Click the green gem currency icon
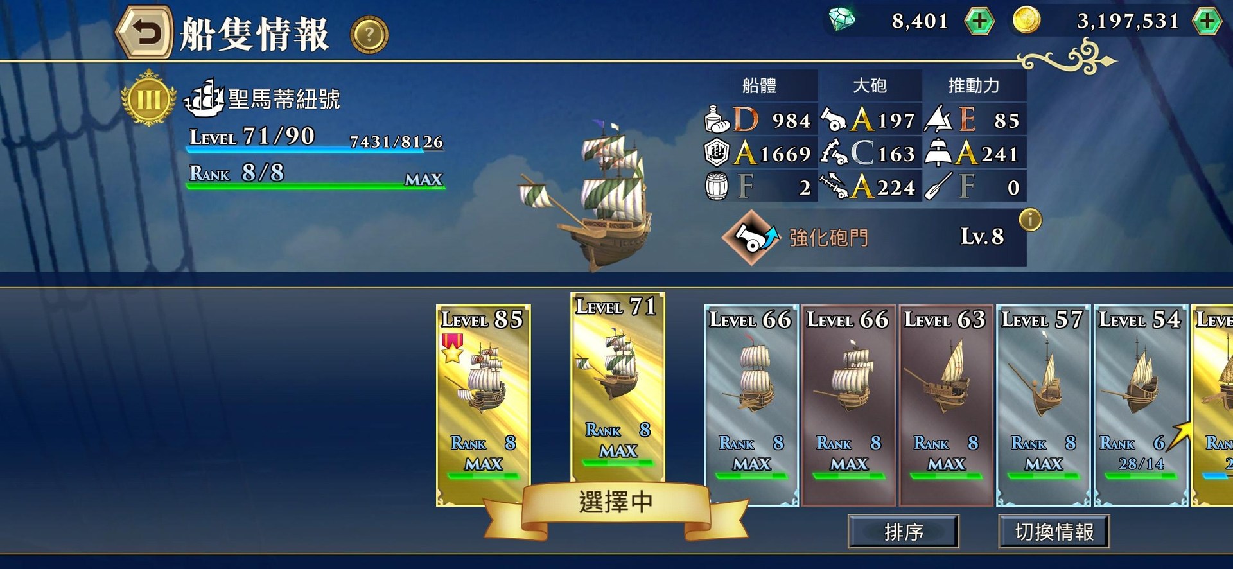This screenshot has width=1233, height=569. (842, 21)
